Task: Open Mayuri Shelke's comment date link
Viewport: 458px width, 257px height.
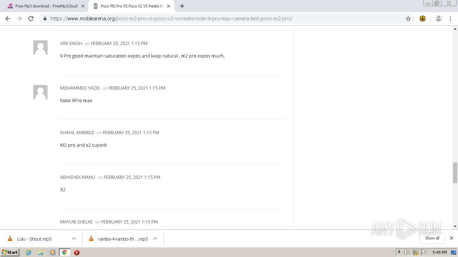Action: (x=130, y=222)
